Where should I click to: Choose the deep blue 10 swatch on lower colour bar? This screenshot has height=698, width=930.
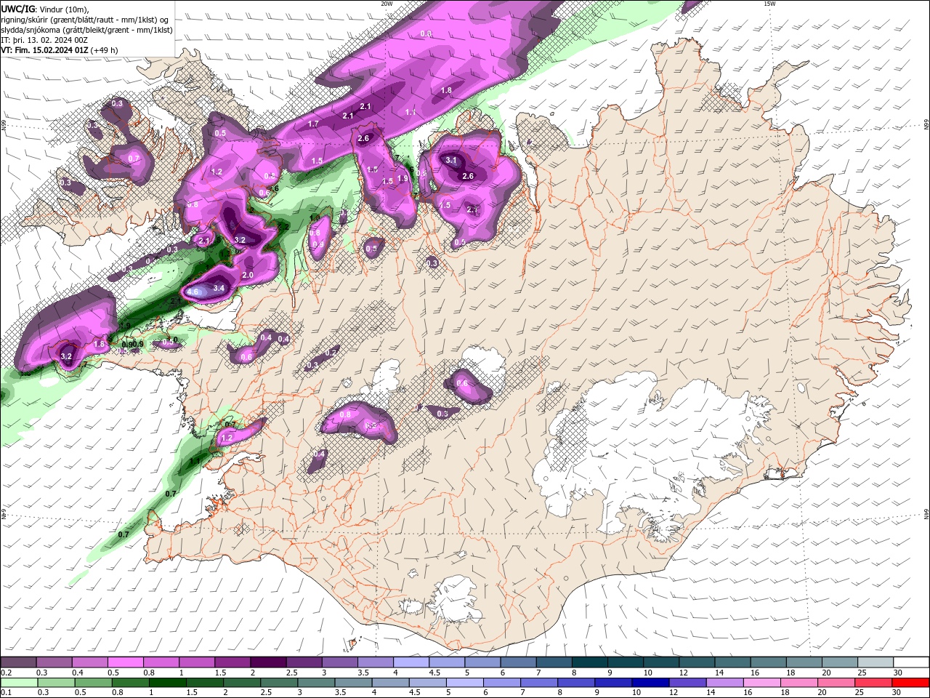650,683
